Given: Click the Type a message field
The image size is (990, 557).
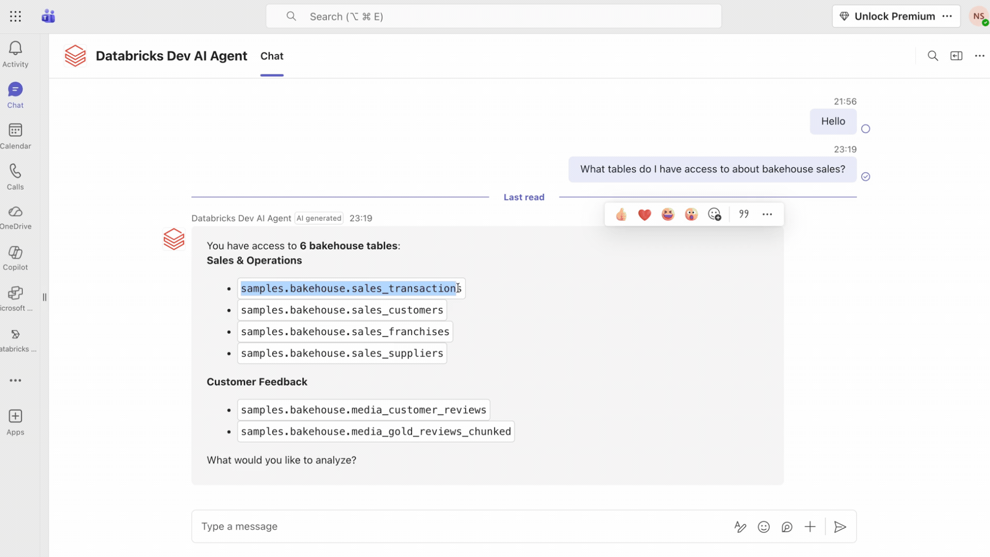Looking at the screenshot, I should 454,527.
